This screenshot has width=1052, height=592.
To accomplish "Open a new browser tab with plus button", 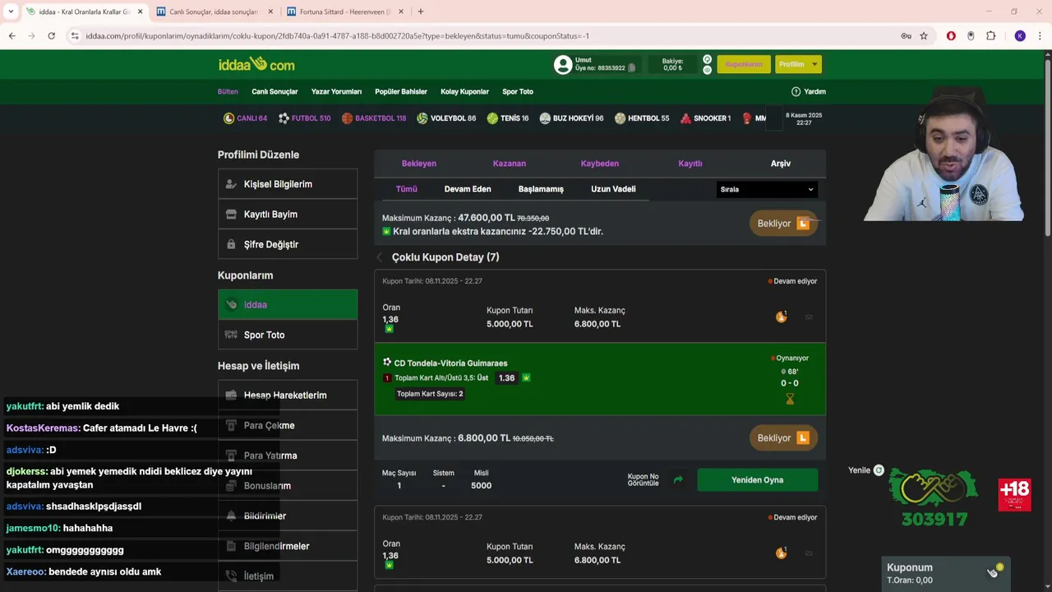I will (x=421, y=12).
